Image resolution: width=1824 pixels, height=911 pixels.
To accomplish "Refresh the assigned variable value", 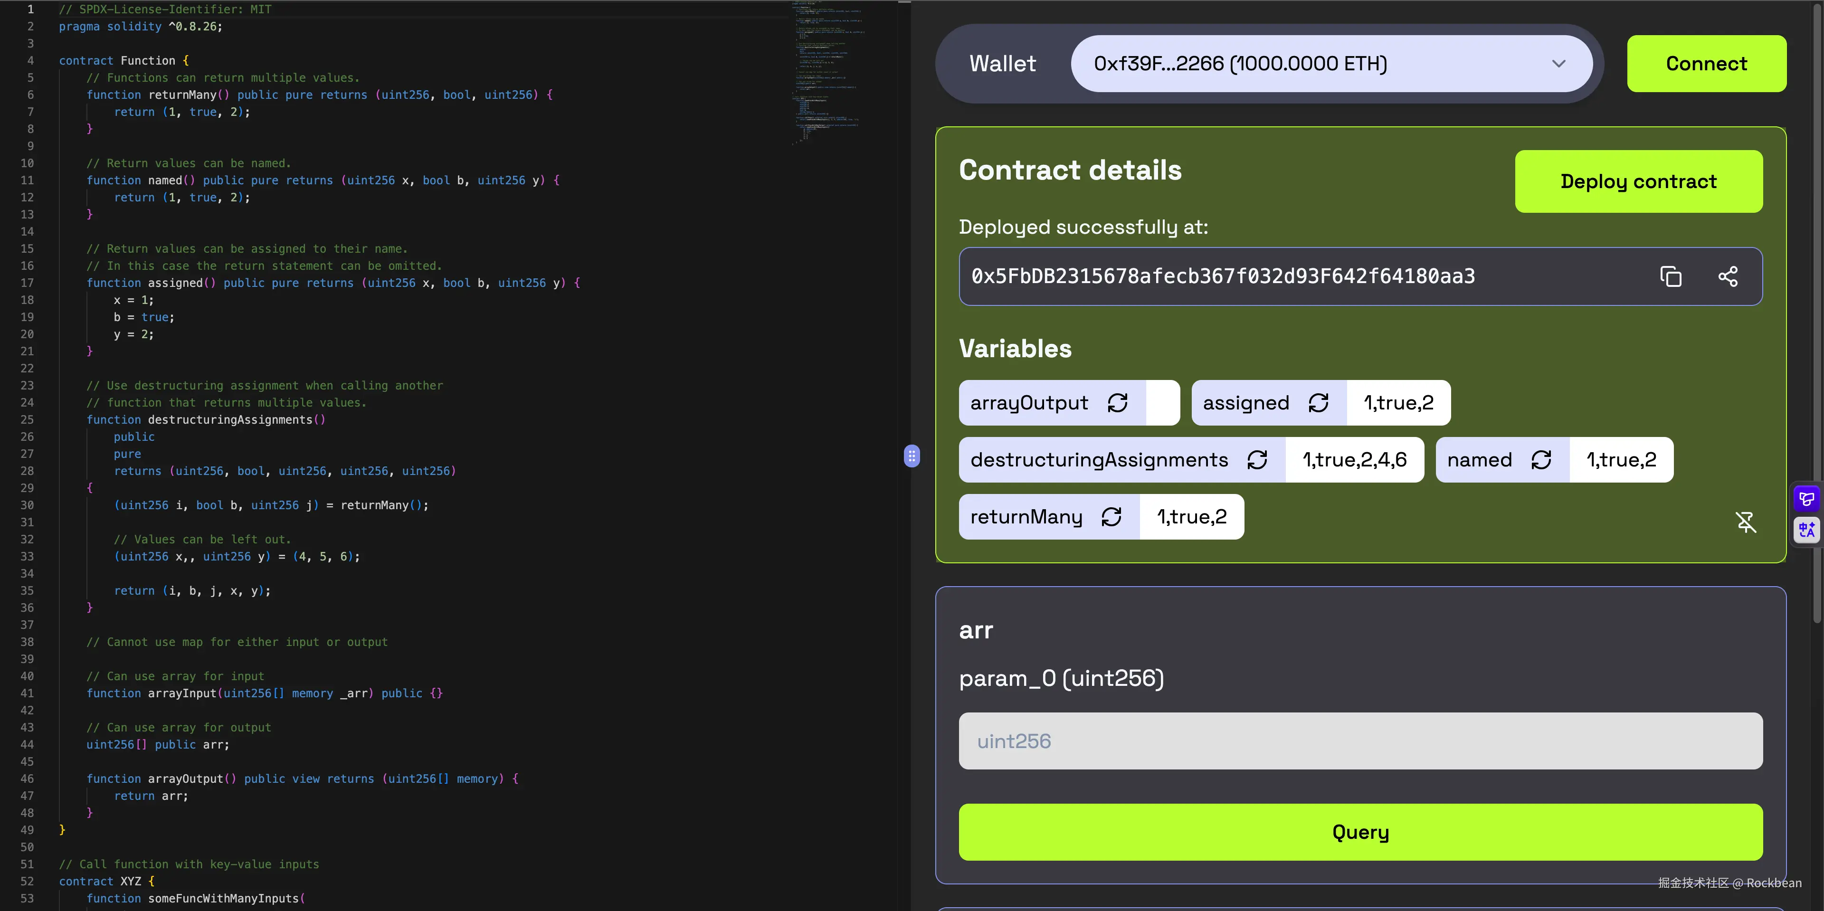I will pyautogui.click(x=1319, y=403).
